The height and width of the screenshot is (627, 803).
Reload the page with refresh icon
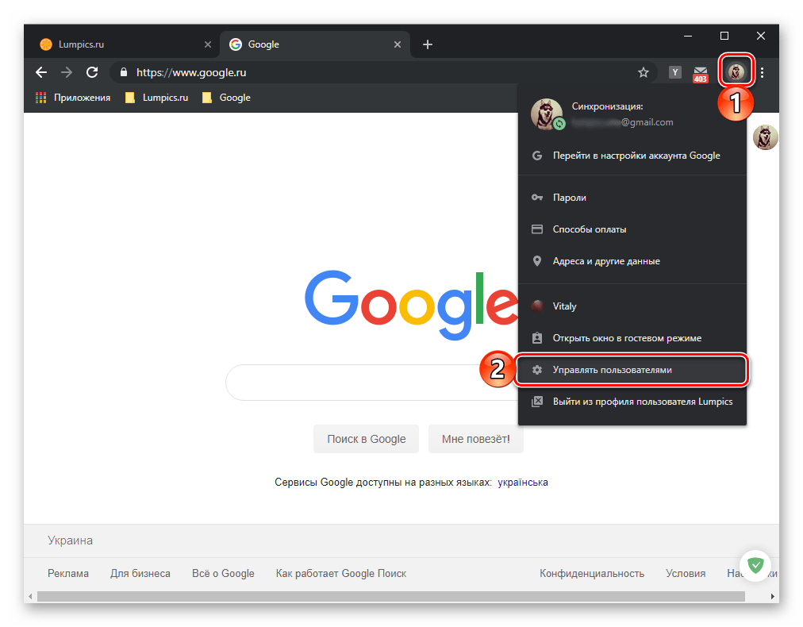(92, 72)
